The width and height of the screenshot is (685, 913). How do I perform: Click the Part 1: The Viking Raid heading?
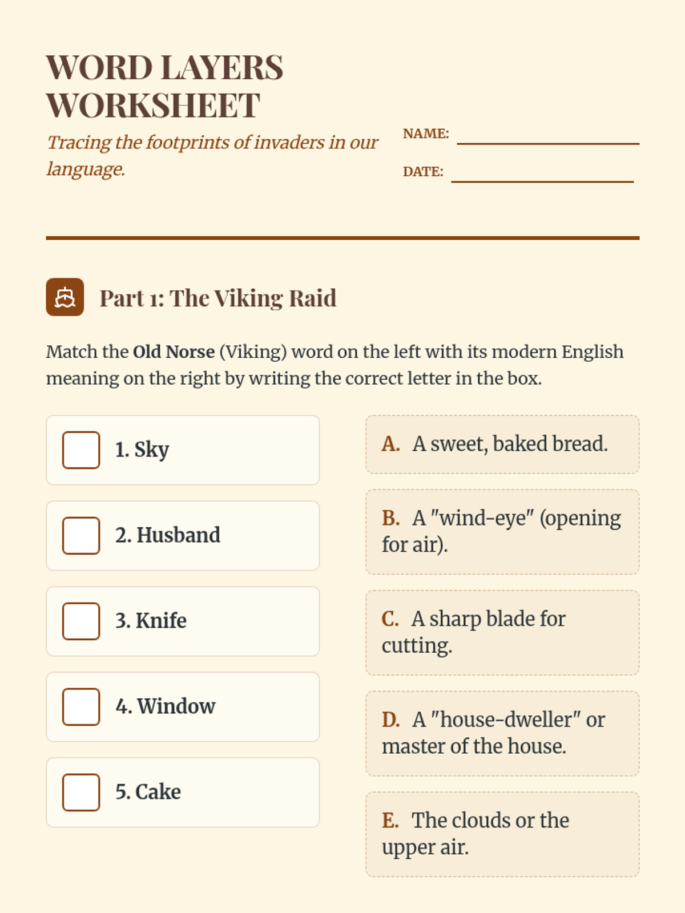pyautogui.click(x=217, y=298)
